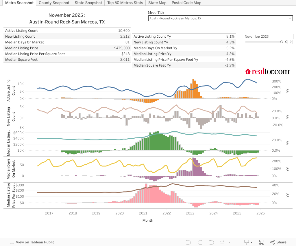This screenshot has width=296, height=246.
Task: Open View on Tableau Public link
Action: click(x=35, y=242)
